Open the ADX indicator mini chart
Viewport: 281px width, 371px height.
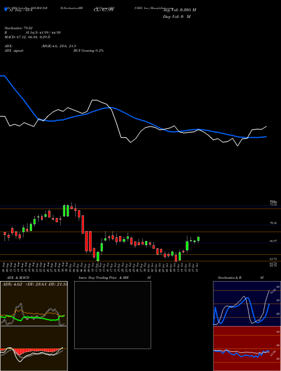pyautogui.click(x=34, y=304)
